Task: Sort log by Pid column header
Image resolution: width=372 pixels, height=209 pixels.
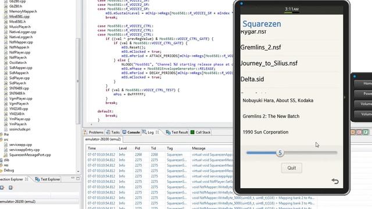Action: pyautogui.click(x=137, y=149)
